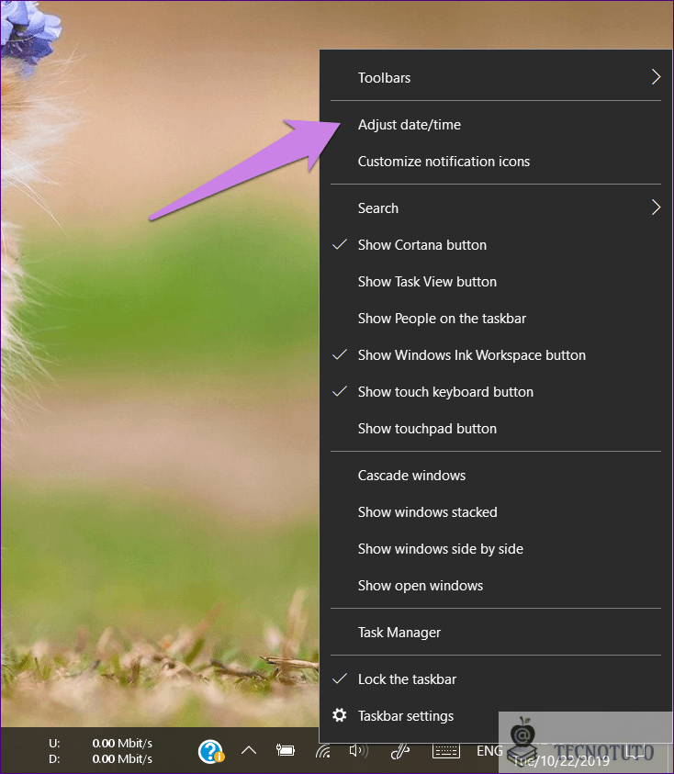Uncheck Show Windows Ink Workspace button

pos(495,355)
